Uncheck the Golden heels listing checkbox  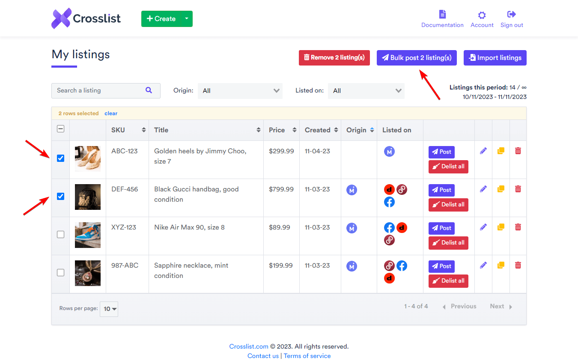click(x=60, y=158)
